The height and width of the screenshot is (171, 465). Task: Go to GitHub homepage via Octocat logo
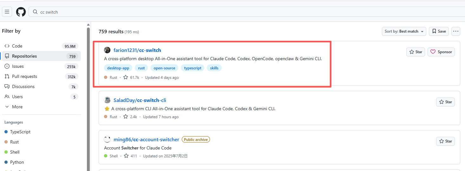pyautogui.click(x=21, y=12)
